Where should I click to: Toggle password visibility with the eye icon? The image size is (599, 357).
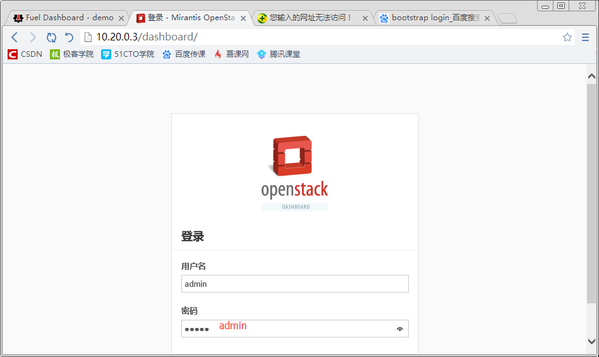click(399, 329)
